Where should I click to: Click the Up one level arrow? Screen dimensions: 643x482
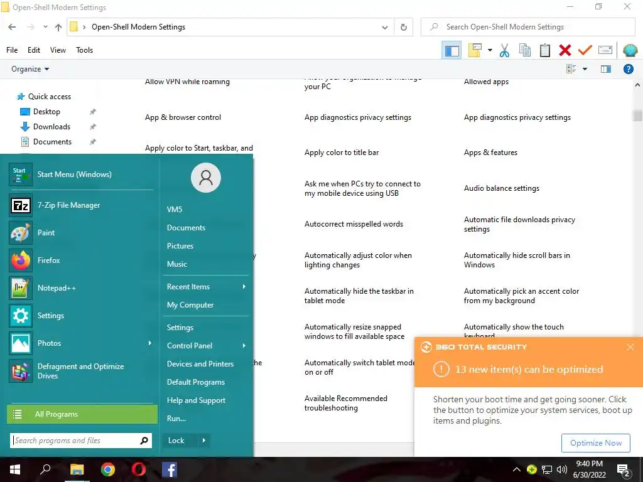point(58,27)
